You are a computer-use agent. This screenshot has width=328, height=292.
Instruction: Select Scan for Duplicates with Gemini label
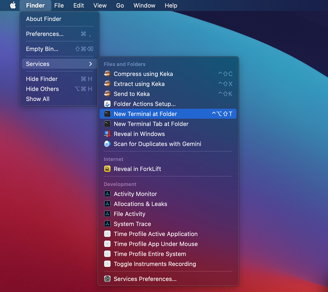tap(157, 144)
